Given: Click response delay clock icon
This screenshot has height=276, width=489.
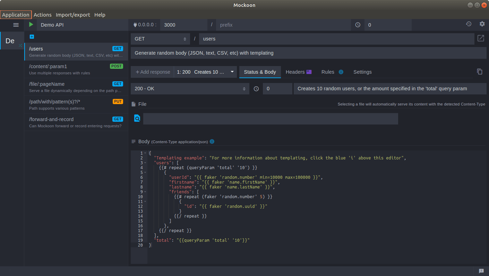Looking at the screenshot, I should tap(256, 89).
